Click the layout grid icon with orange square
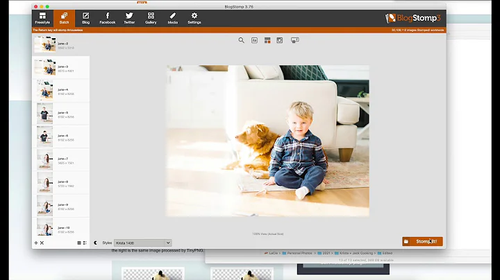Viewport: 500px width, 280px height. (x=267, y=40)
